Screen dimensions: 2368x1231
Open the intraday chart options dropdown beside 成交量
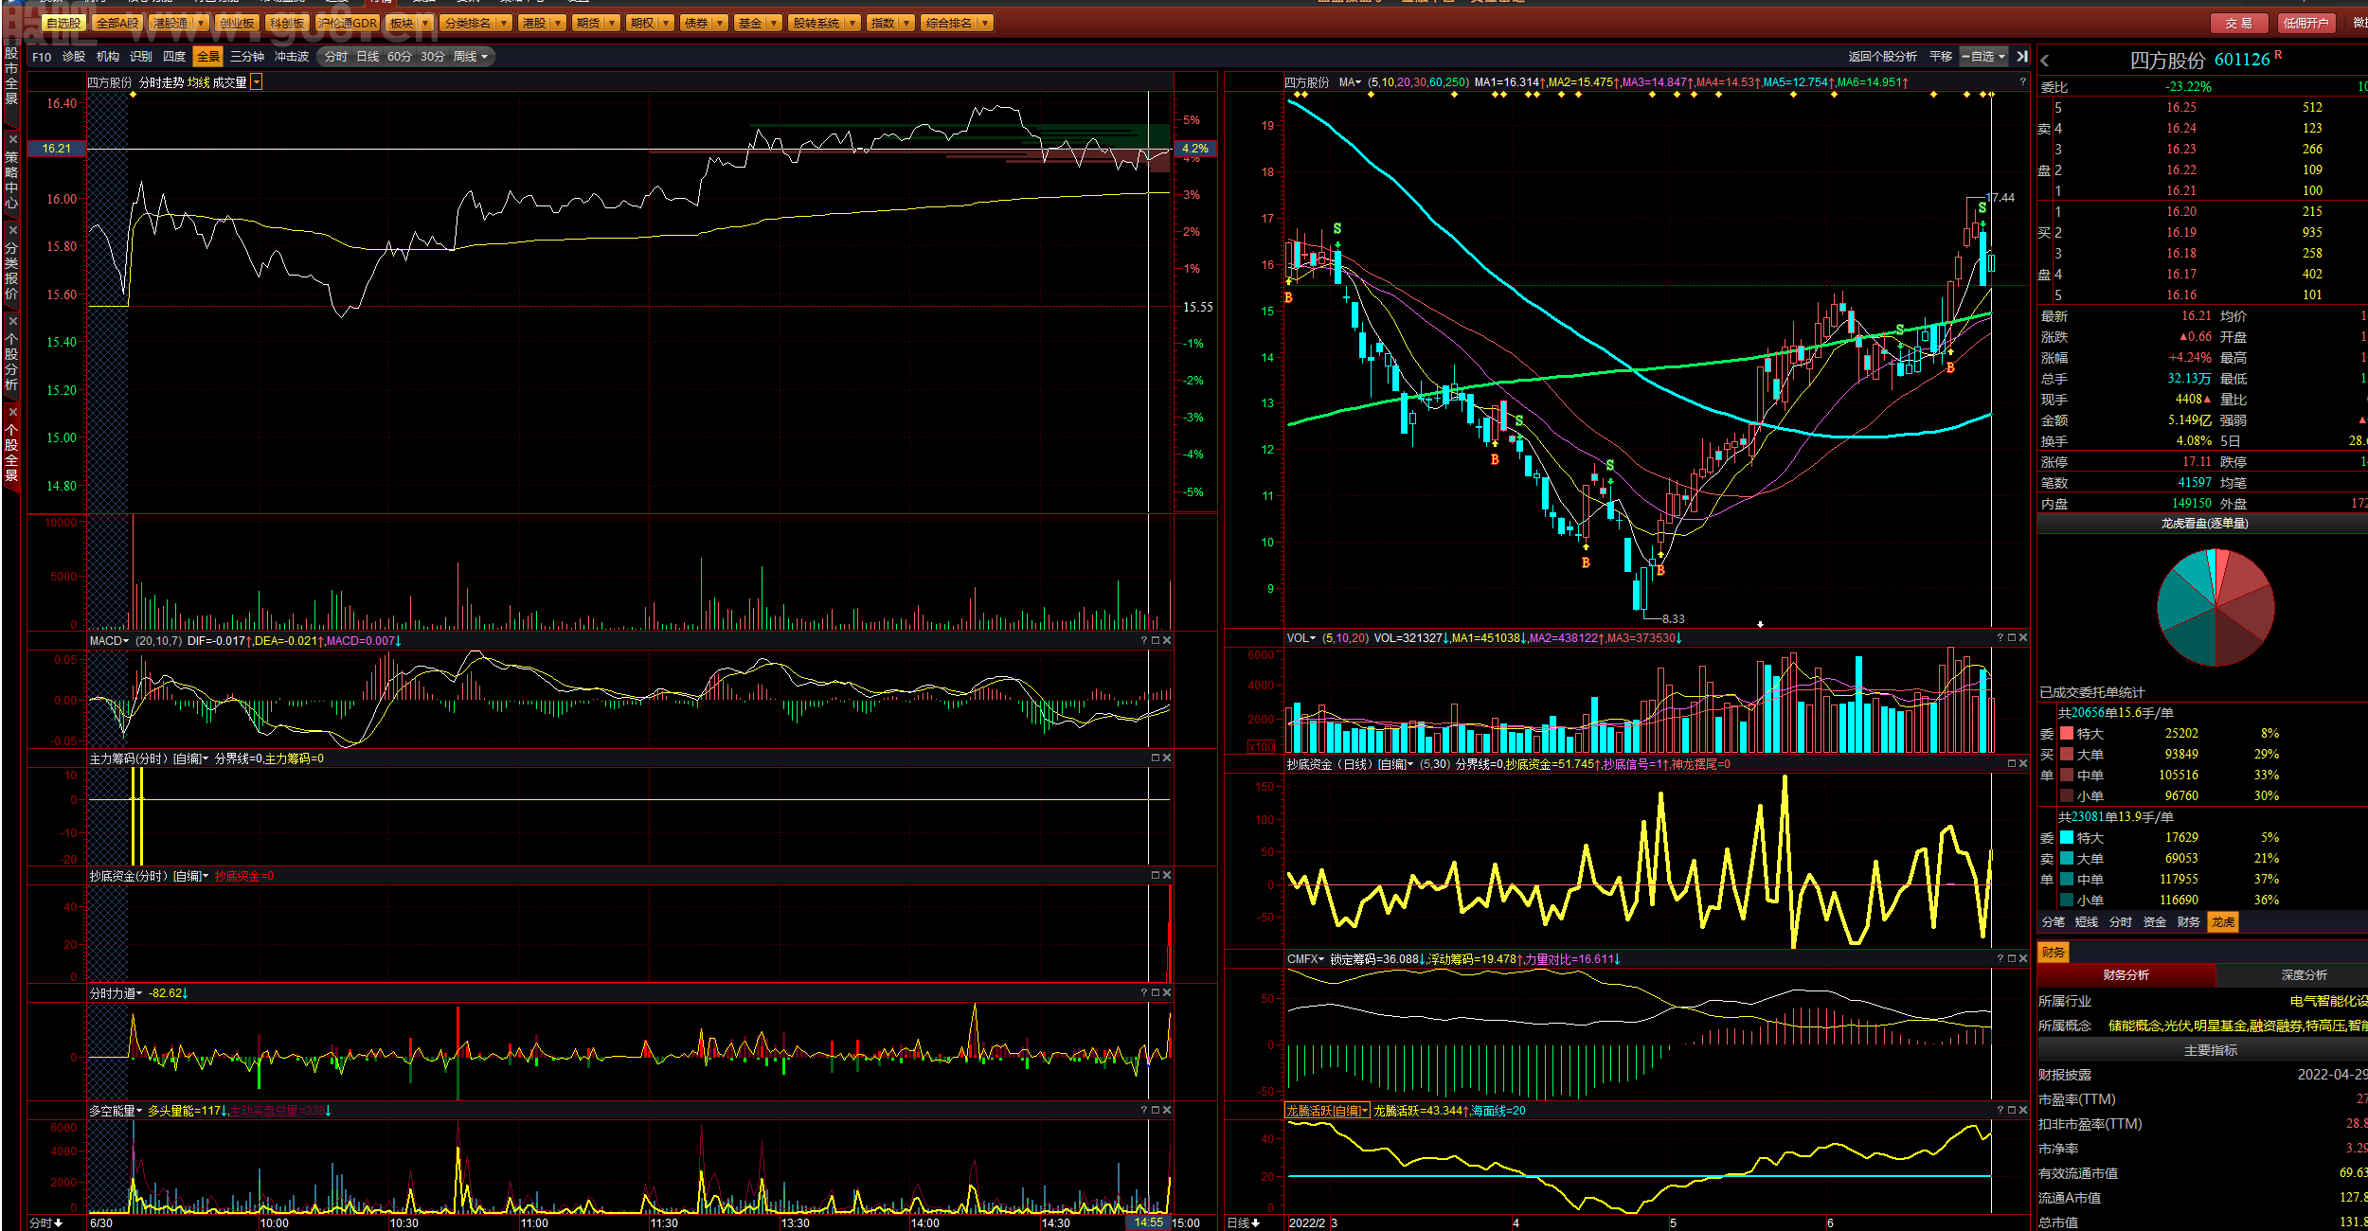[256, 82]
